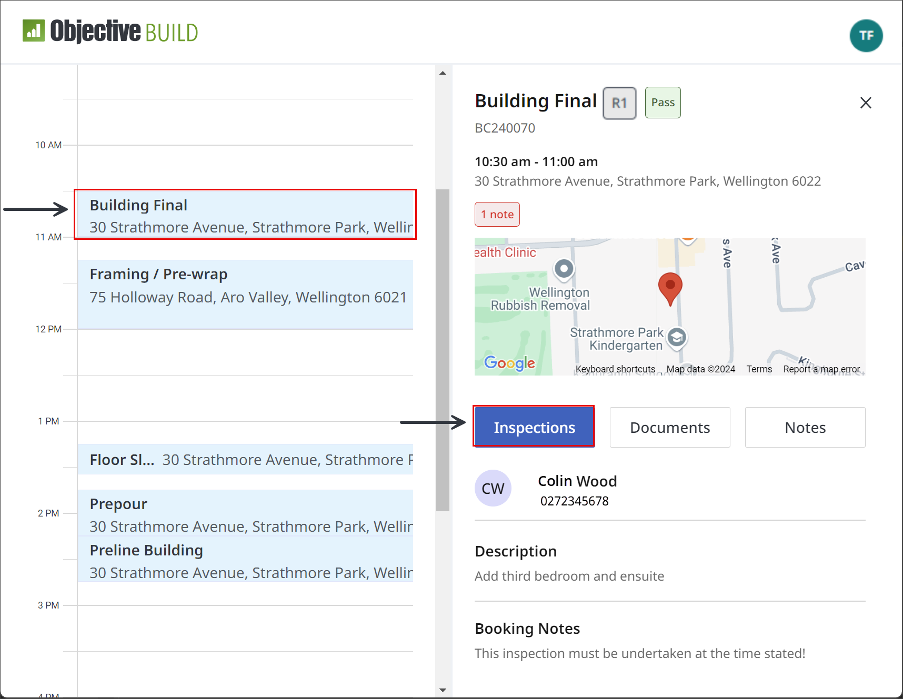This screenshot has width=903, height=699.
Task: Click the Google logo on the map
Action: pyautogui.click(x=509, y=363)
